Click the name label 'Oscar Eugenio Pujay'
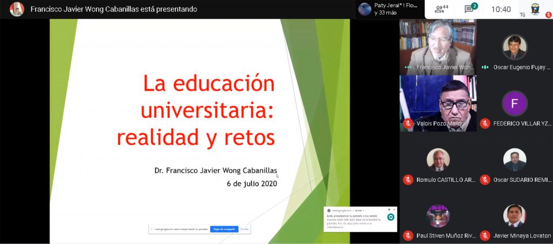 (x=522, y=67)
